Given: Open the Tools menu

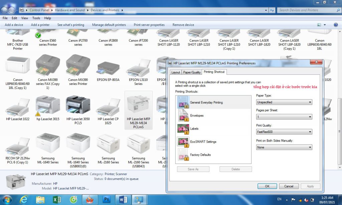Looking at the screenshot, I should pos(36,18).
